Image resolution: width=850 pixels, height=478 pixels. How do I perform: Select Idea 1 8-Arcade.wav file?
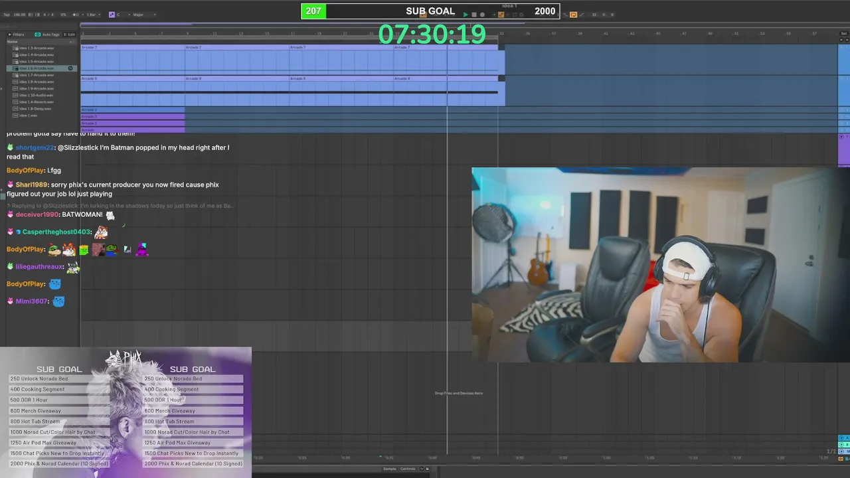(x=37, y=82)
